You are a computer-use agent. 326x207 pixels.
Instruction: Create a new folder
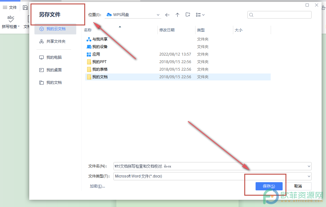pyautogui.click(x=188, y=14)
